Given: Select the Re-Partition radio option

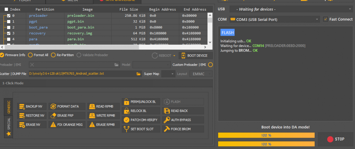Looking at the screenshot, I should [x=53, y=55].
